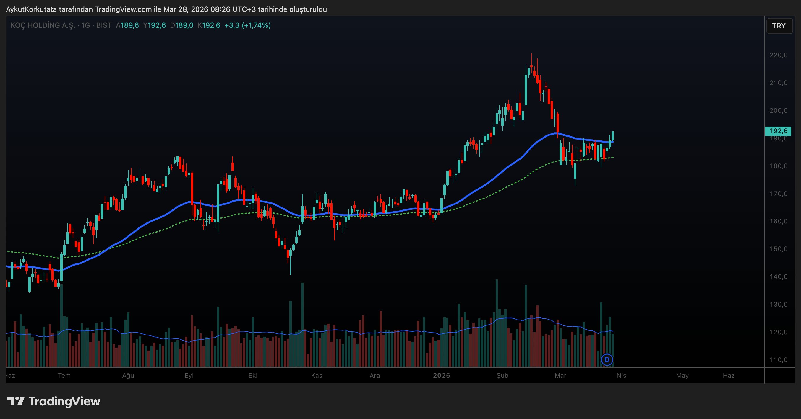Click the K192,6 close value in legend

click(209, 25)
